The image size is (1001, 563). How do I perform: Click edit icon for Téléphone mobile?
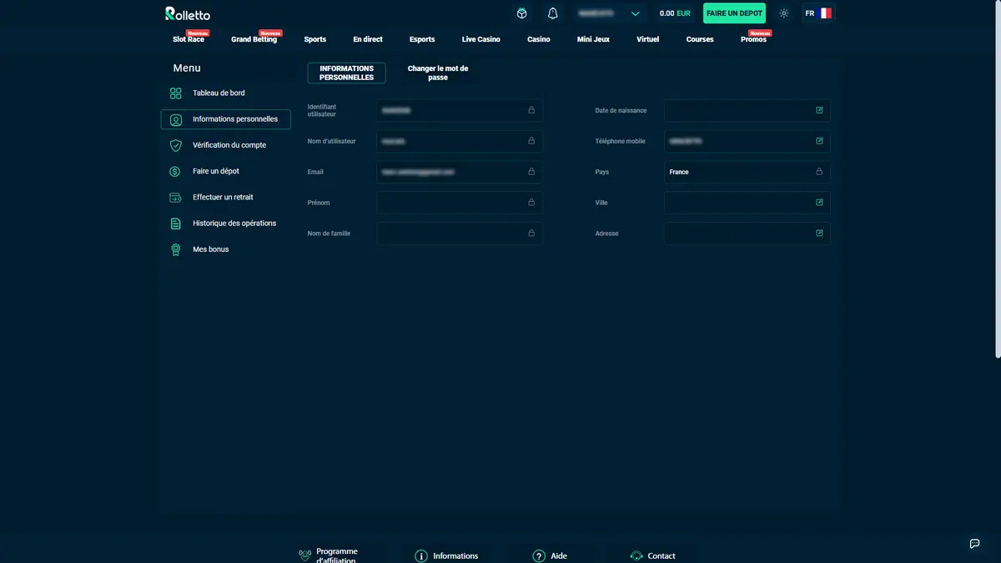tap(819, 141)
